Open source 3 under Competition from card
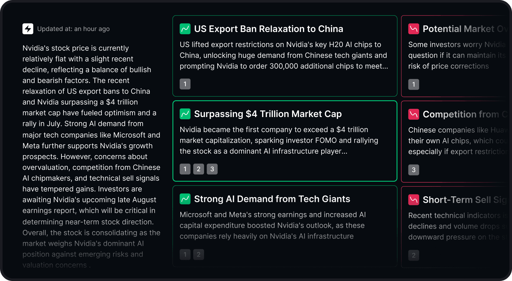The image size is (512, 281). click(413, 170)
